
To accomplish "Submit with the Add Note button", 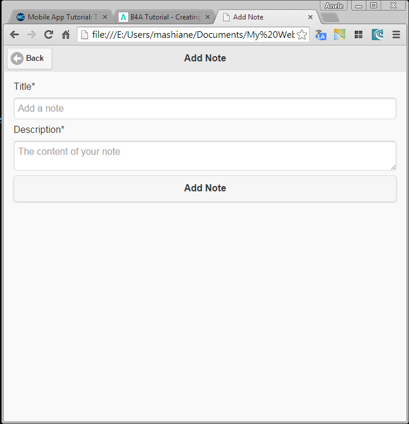I will tap(205, 188).
